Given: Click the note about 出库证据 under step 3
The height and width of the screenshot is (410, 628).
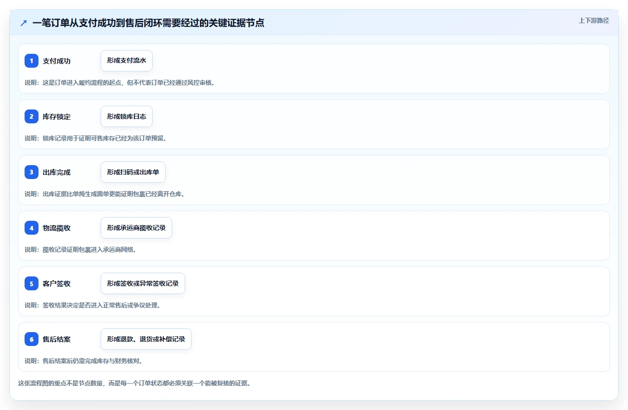Looking at the screenshot, I should (x=105, y=194).
